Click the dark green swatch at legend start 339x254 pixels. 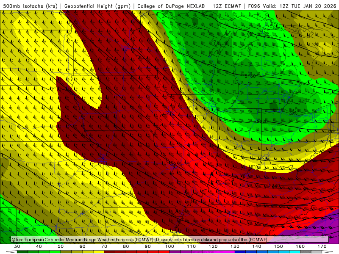[22, 252]
